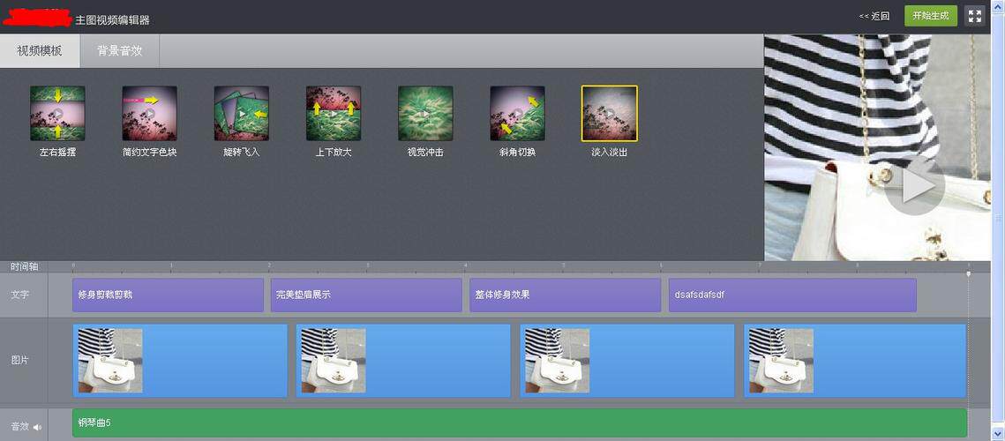The width and height of the screenshot is (1005, 441).
Task: Click the 开始生成 button
Action: pos(931,16)
